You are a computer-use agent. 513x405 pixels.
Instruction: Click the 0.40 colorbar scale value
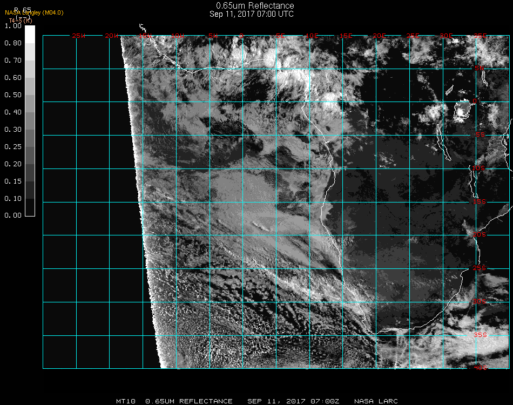coord(13,112)
